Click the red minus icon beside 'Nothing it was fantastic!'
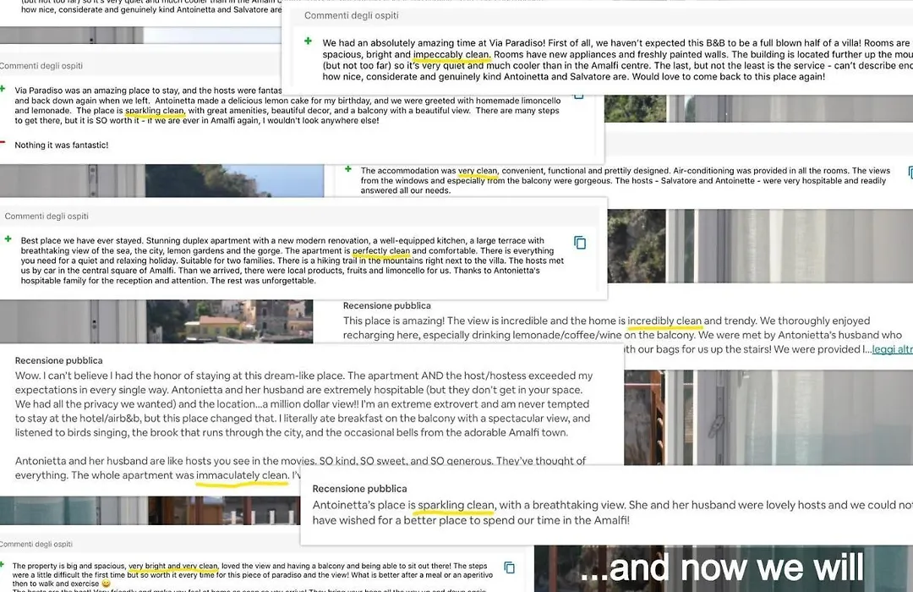The height and width of the screenshot is (592, 913). pos(3,143)
